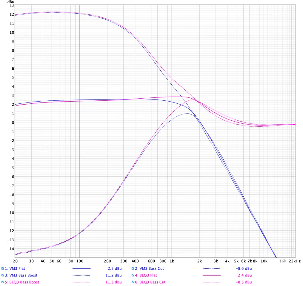Toggle the BEQ3 Bass Boost checkbox

[3, 282]
